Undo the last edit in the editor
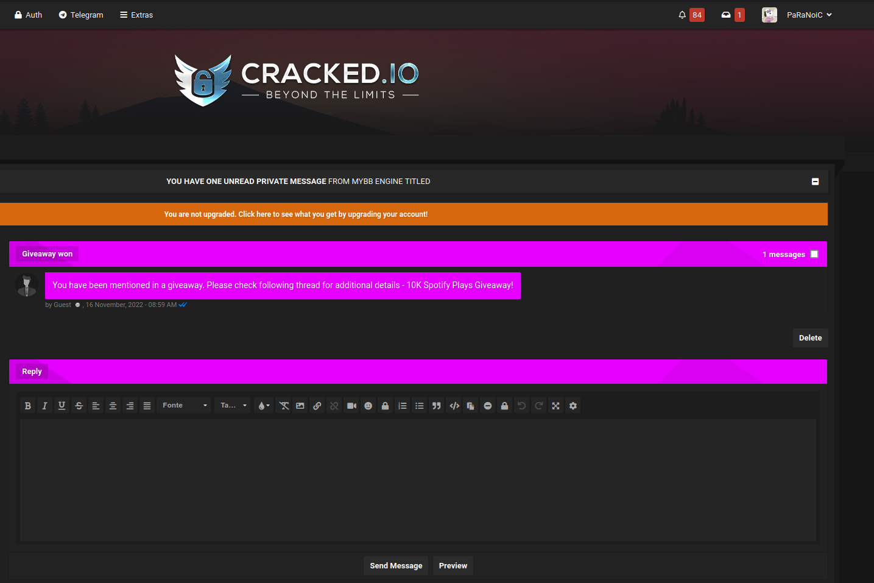The width and height of the screenshot is (874, 583). click(x=521, y=406)
